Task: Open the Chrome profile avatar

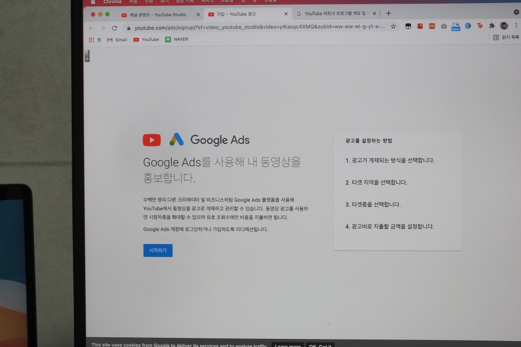Action: pyautogui.click(x=504, y=25)
